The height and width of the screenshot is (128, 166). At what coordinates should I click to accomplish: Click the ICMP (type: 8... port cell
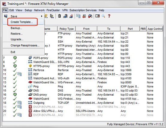point(130,86)
